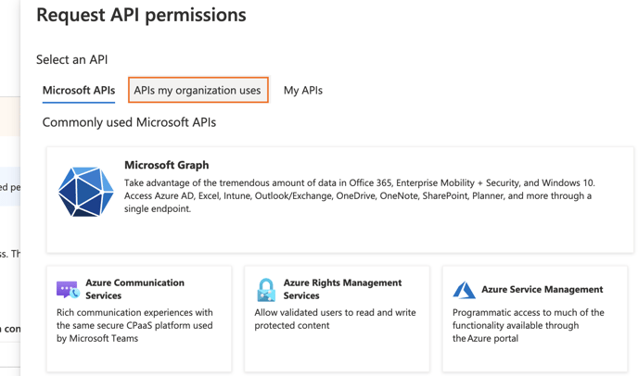Click the Azure Communication Services chat icon
Image resolution: width=638 pixels, height=376 pixels.
(68, 290)
